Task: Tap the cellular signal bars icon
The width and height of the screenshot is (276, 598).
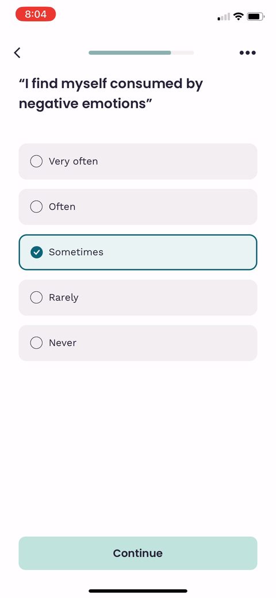Action: 224,17
